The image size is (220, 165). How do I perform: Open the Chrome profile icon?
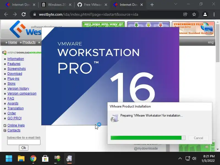(205, 14)
